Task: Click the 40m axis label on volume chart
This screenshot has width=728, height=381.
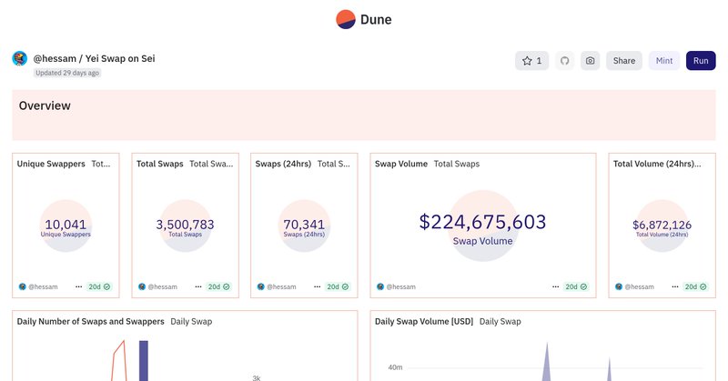Action: [395, 367]
